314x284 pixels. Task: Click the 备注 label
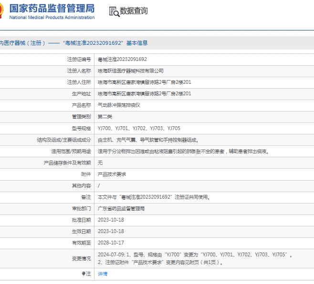point(86,197)
